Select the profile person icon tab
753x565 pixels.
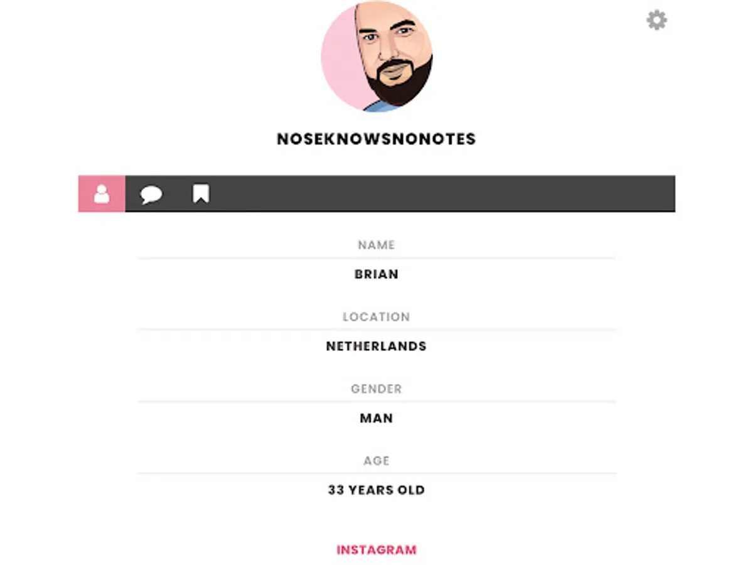(x=102, y=194)
